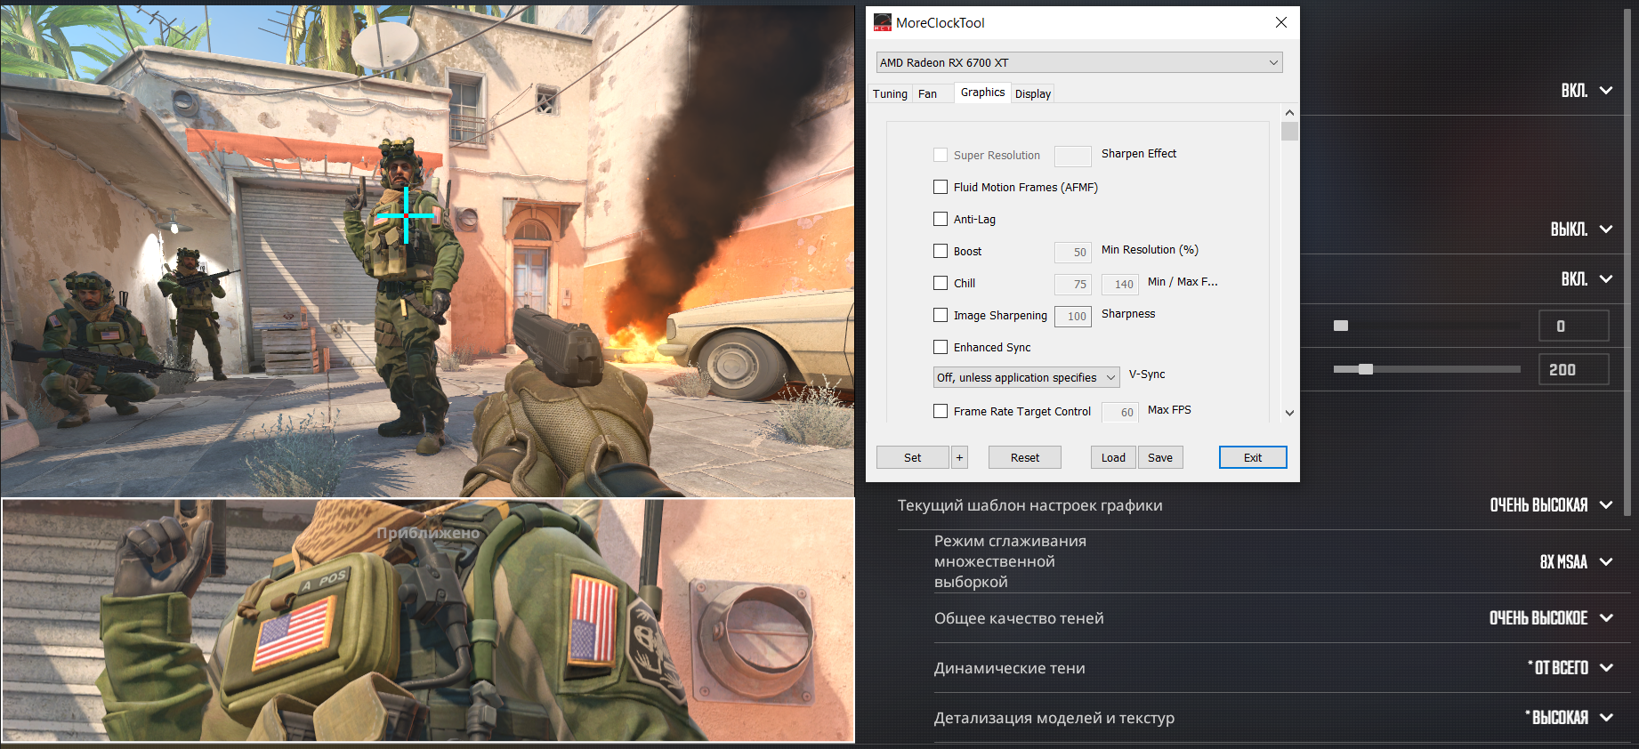Toggle the Enhanced Sync checkbox
The width and height of the screenshot is (1639, 749).
(941, 347)
